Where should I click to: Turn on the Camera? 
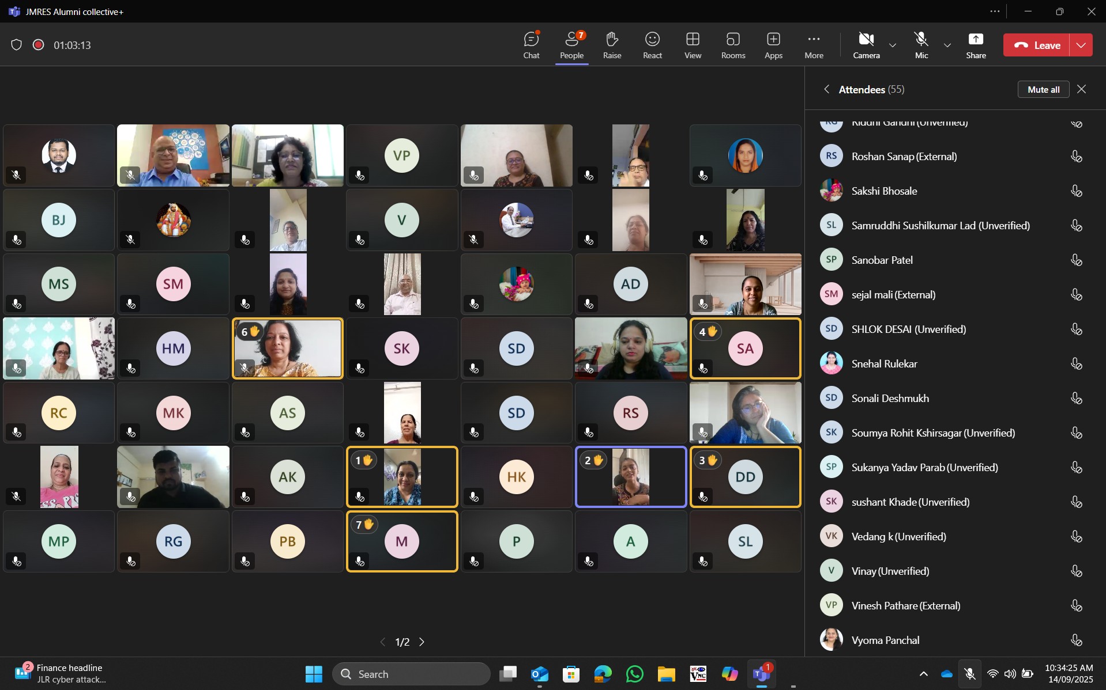tap(866, 45)
